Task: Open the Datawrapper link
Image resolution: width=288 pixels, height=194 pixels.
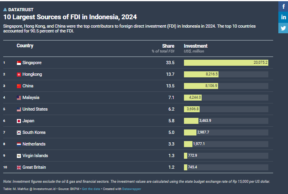Action: [x=132, y=188]
